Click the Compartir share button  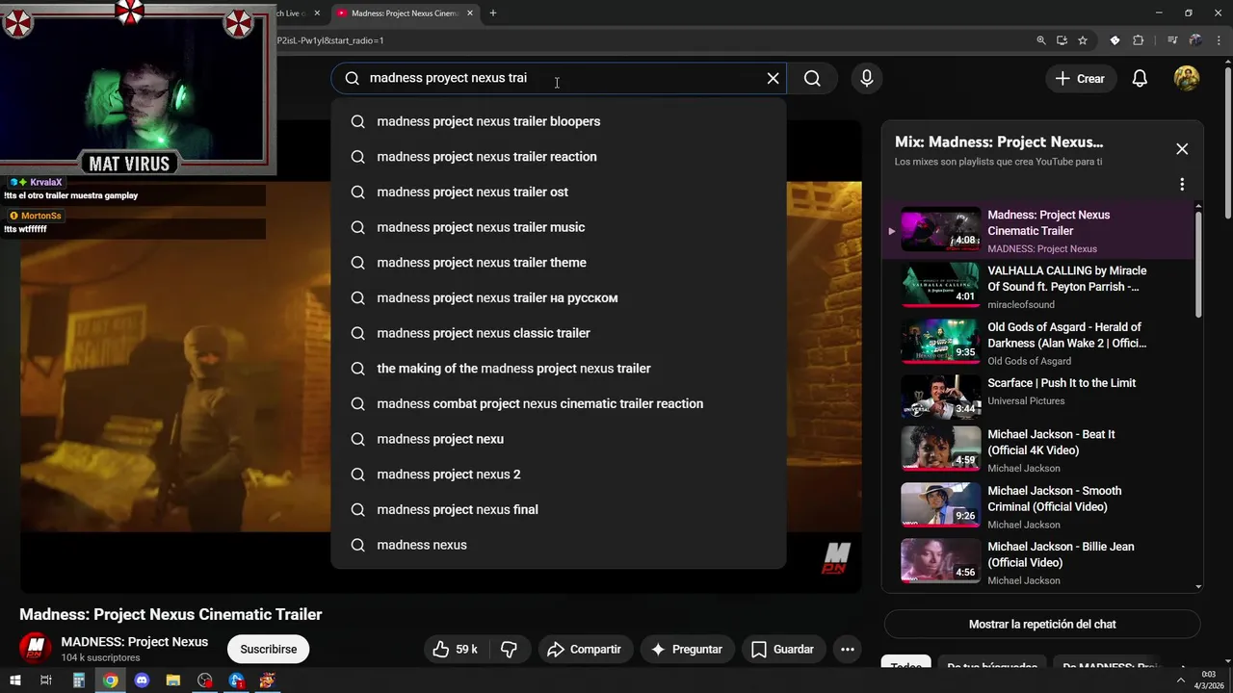pos(585,650)
